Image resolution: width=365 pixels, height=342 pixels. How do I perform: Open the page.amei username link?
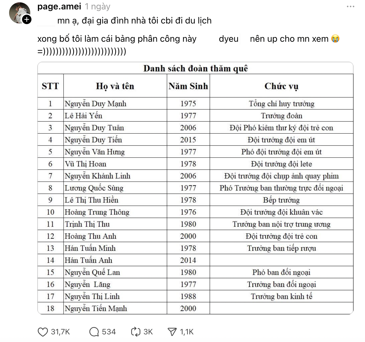click(59, 6)
